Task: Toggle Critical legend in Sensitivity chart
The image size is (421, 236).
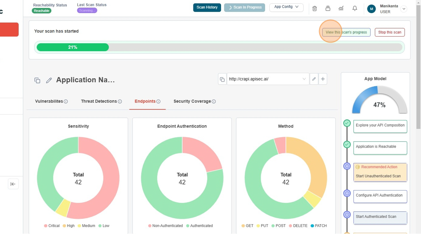Action: tap(52, 226)
